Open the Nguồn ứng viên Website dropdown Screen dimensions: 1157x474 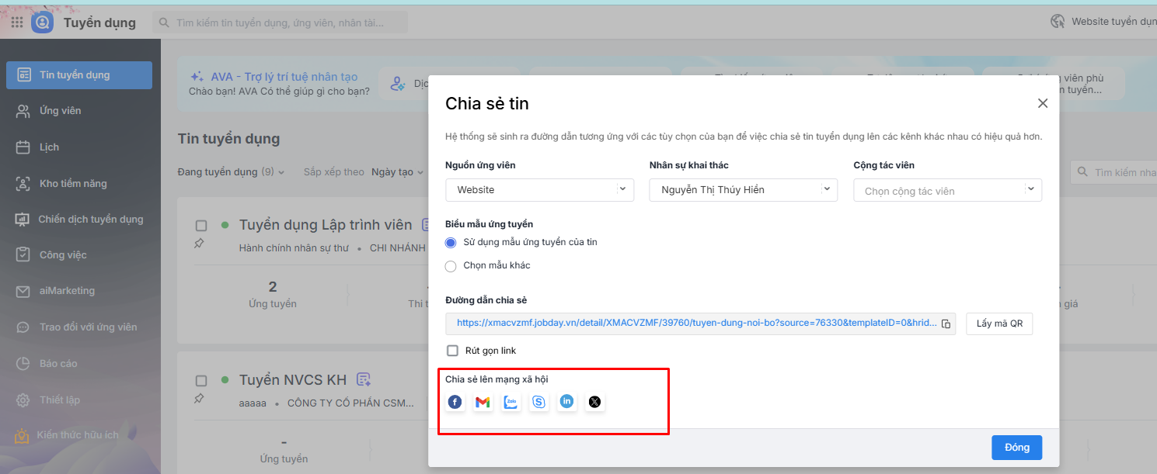pyautogui.click(x=539, y=190)
